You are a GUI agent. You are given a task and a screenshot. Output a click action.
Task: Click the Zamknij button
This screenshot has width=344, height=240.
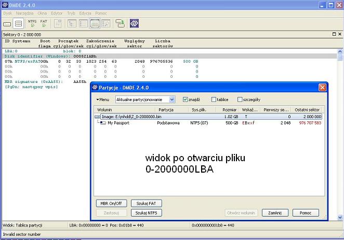click(x=275, y=213)
